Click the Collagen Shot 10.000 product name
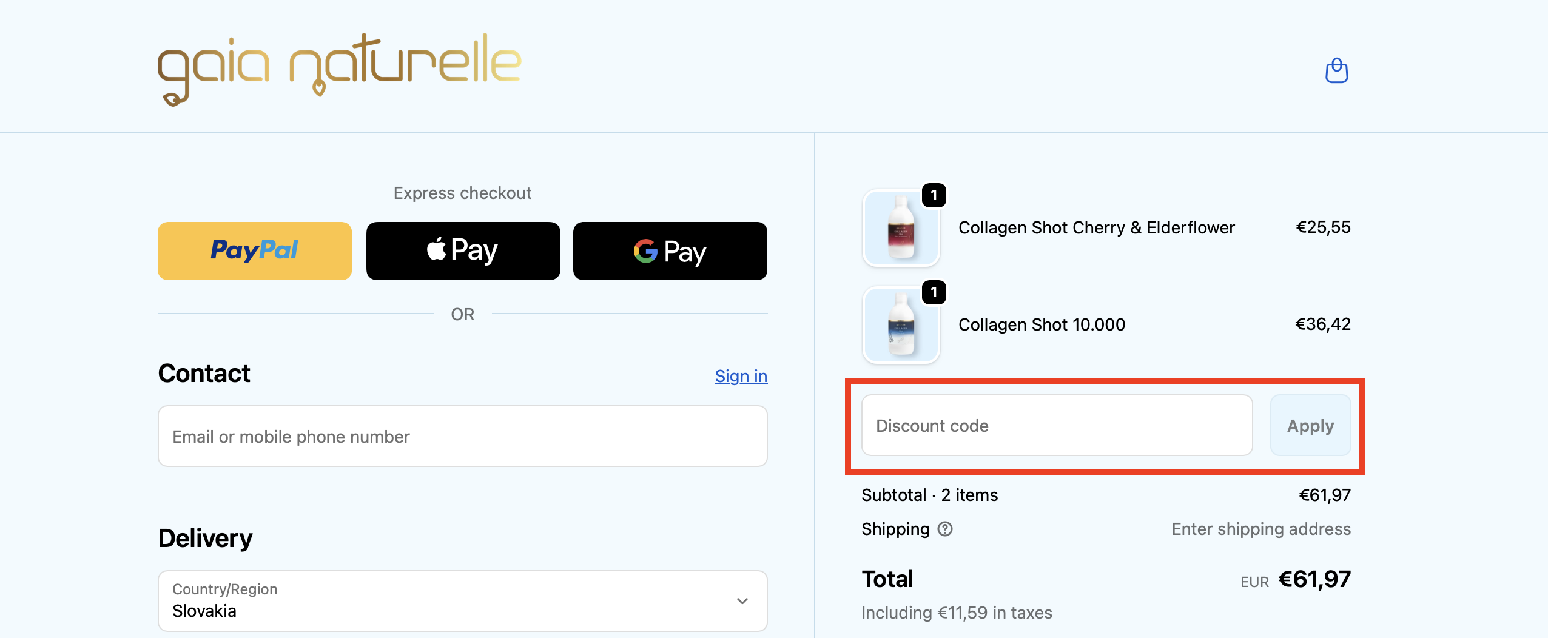The image size is (1548, 638). [1042, 324]
